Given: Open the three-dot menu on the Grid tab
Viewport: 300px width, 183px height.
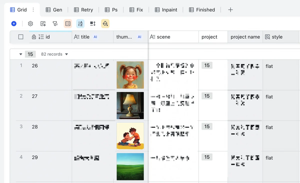Looking at the screenshot, I should point(33,10).
